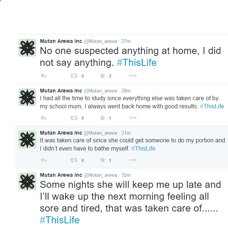228x230 pixels.
Task: Click #ThisLife hashtag in 27m tweet
Action: pyautogui.click(x=137, y=63)
